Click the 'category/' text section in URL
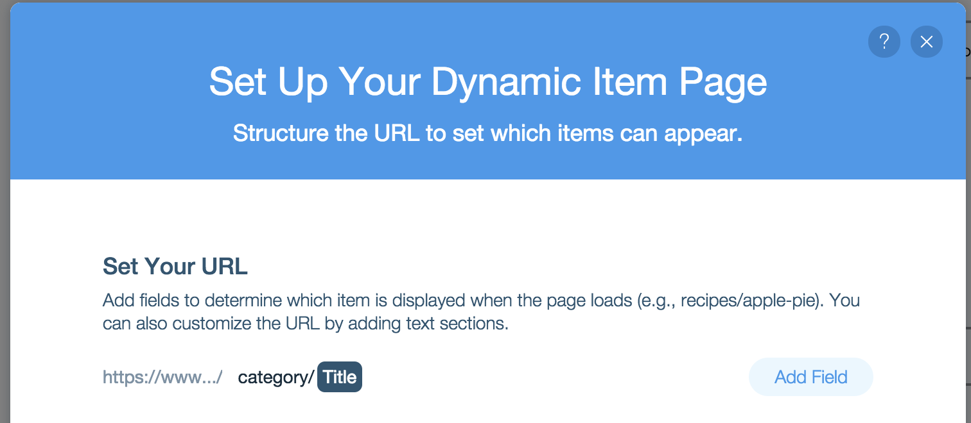 pos(276,377)
